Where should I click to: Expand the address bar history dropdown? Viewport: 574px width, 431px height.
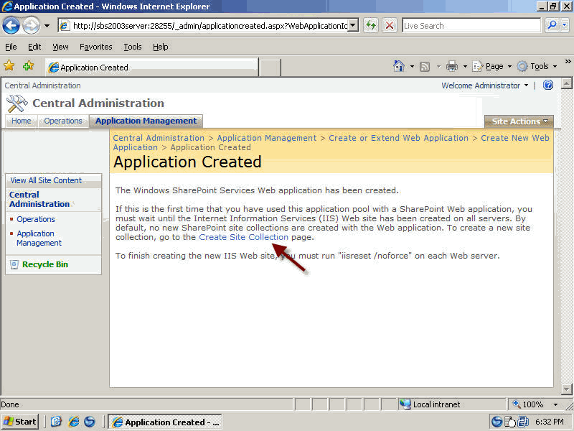coord(353,26)
